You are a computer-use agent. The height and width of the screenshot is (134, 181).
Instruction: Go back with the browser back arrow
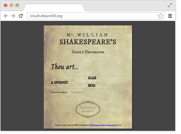6,16
